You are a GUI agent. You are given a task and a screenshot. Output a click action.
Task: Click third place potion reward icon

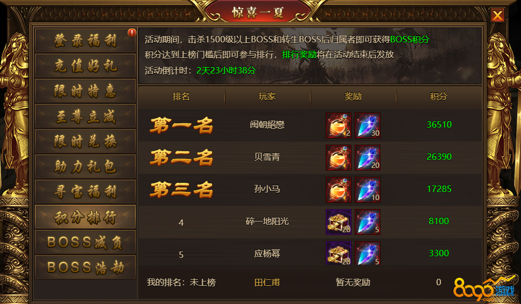(338, 190)
